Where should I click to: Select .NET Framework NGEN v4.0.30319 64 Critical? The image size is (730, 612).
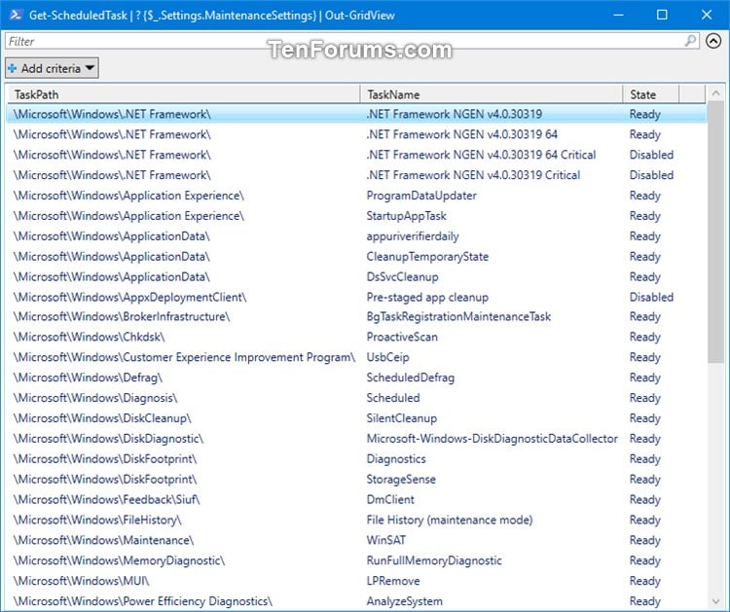[x=356, y=155]
